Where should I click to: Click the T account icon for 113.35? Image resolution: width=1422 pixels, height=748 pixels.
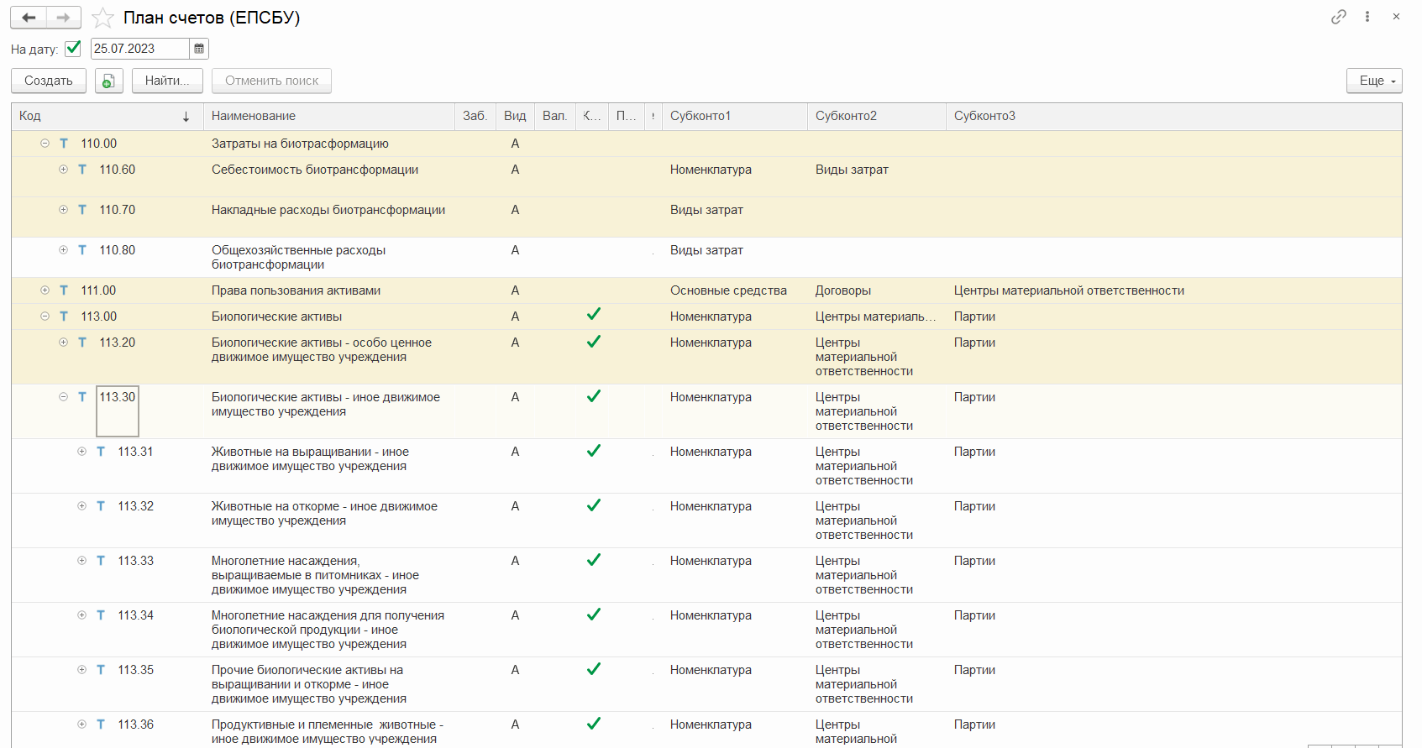pyautogui.click(x=101, y=670)
